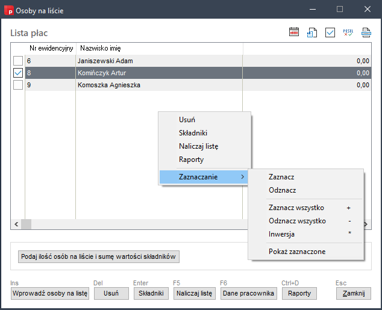Click the red app icon in title bar
Screen dimensions: 382x310
[9, 10]
